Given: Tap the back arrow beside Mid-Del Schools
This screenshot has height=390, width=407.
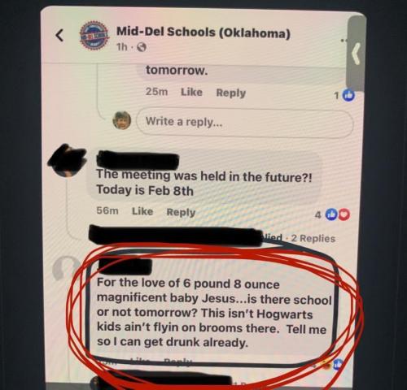Looking at the screenshot, I should (x=59, y=36).
